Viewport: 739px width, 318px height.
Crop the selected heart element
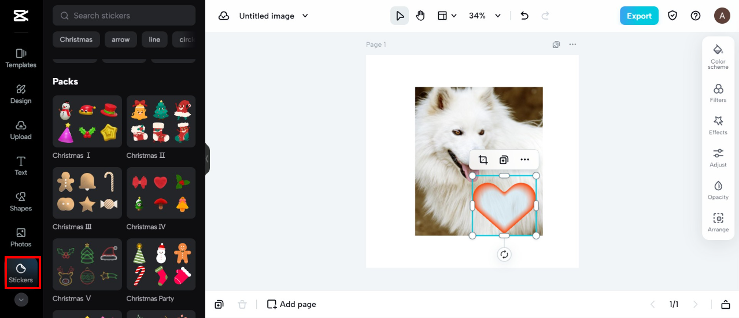483,160
